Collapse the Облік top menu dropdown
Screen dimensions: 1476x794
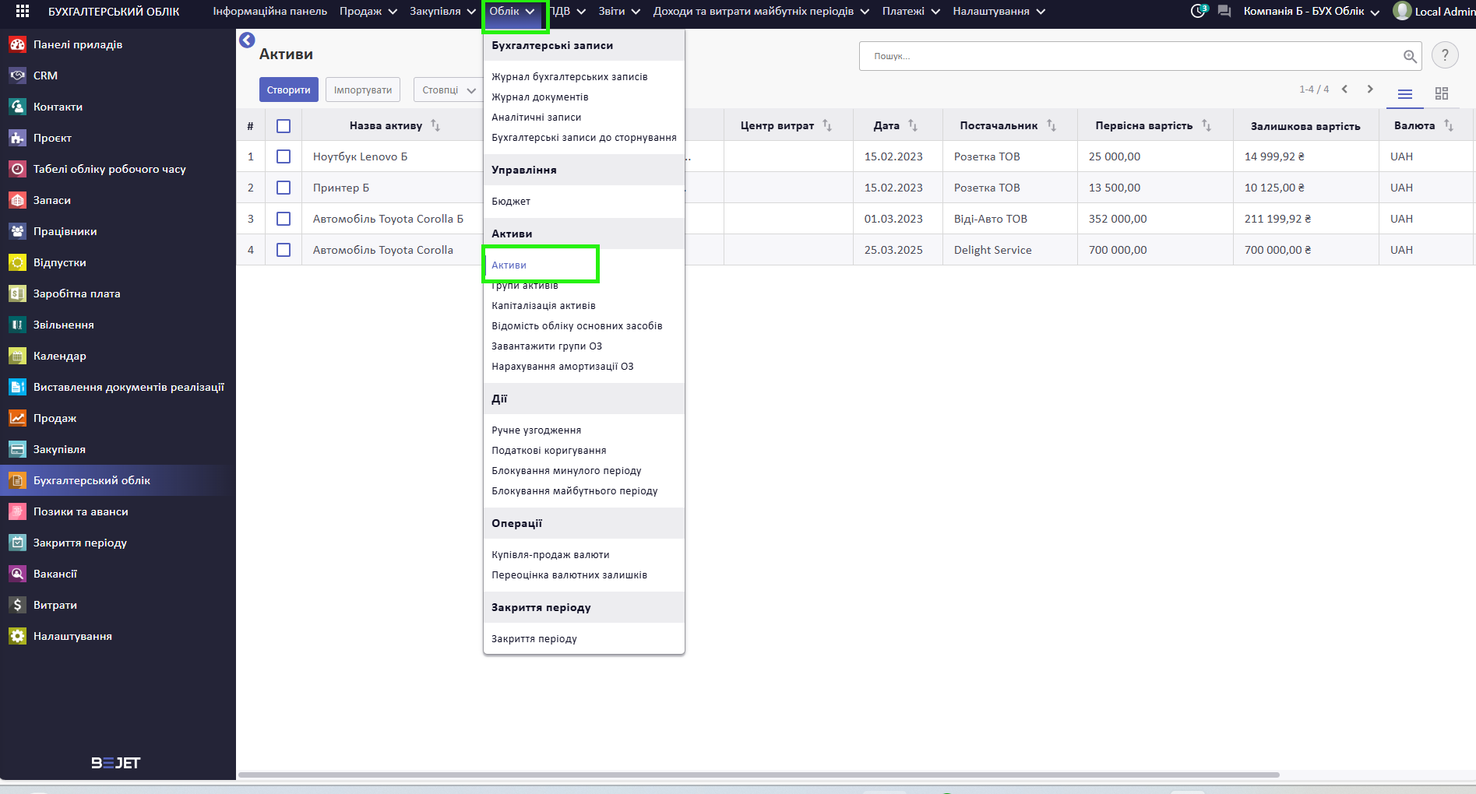pyautogui.click(x=513, y=12)
